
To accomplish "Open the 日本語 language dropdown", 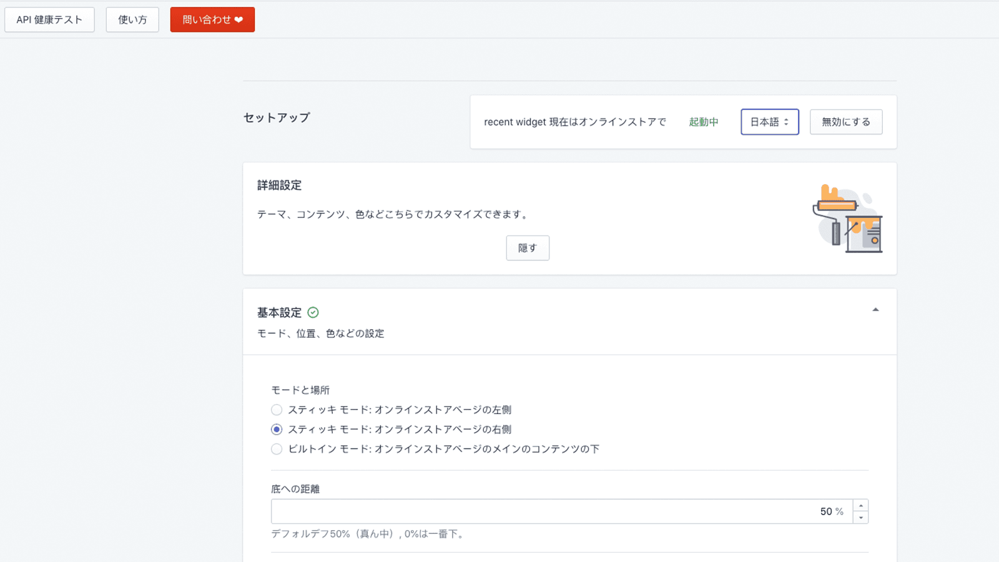I will point(769,122).
